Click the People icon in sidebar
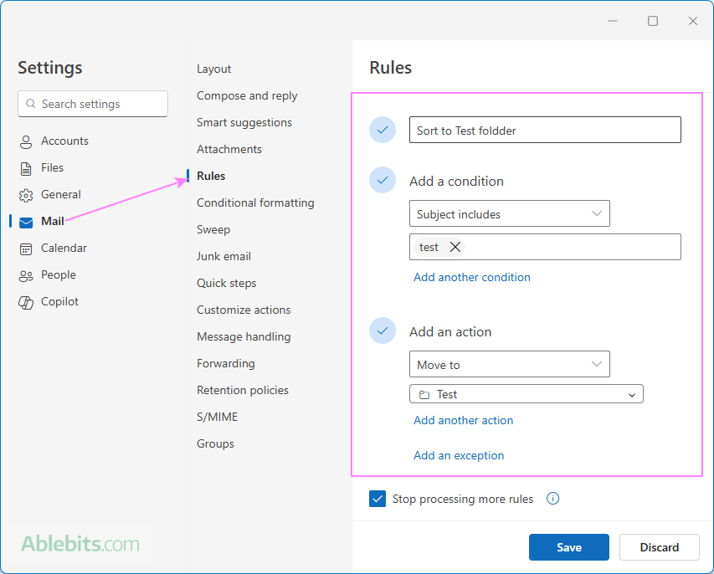 (x=26, y=275)
